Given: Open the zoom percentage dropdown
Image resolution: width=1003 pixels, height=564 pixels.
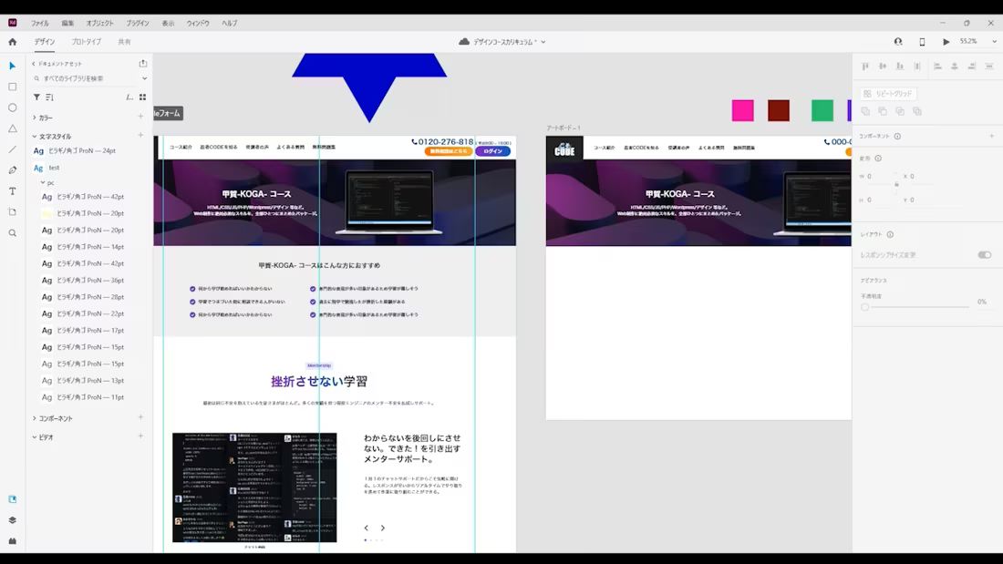Looking at the screenshot, I should [993, 42].
